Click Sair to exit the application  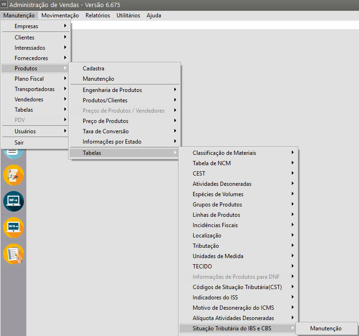click(19, 143)
